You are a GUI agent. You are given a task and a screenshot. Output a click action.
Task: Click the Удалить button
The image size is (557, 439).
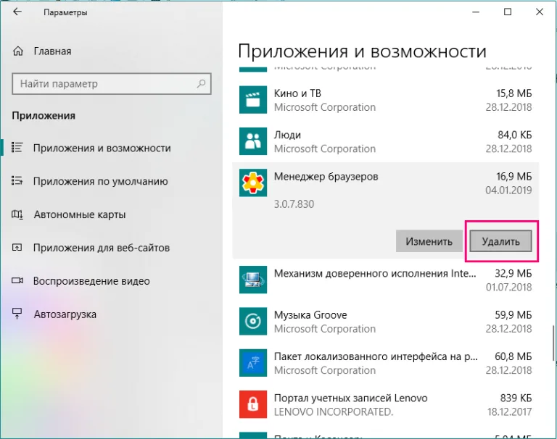500,241
